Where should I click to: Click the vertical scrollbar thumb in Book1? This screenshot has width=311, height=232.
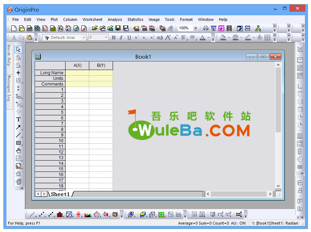click(x=278, y=100)
